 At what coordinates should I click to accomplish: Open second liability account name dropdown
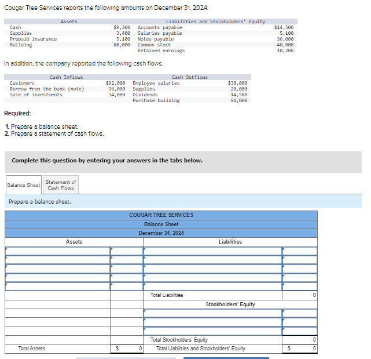pos(212,260)
